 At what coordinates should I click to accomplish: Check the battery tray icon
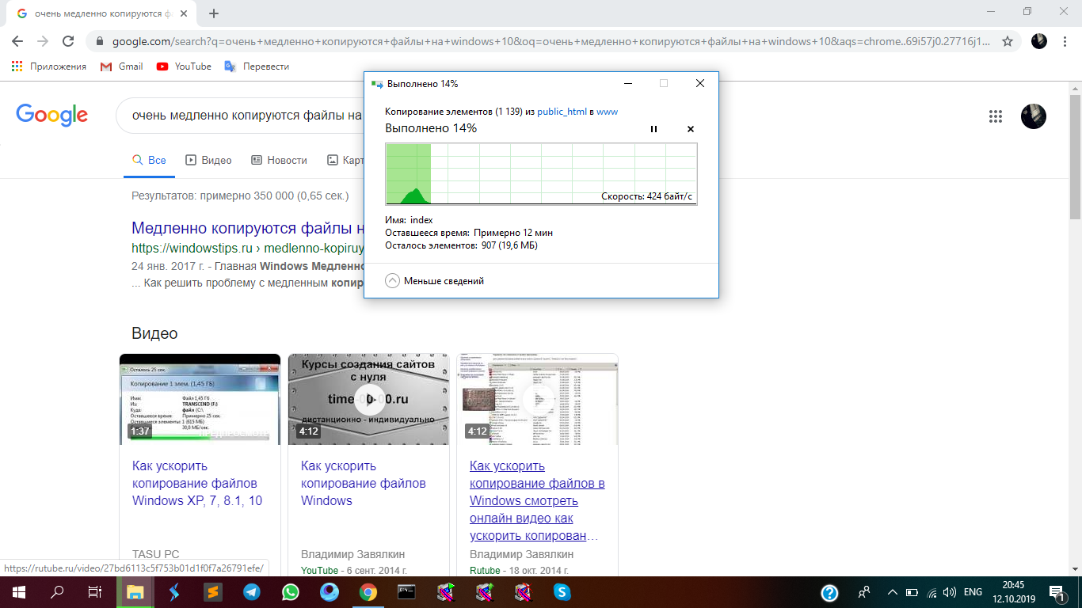click(x=912, y=592)
